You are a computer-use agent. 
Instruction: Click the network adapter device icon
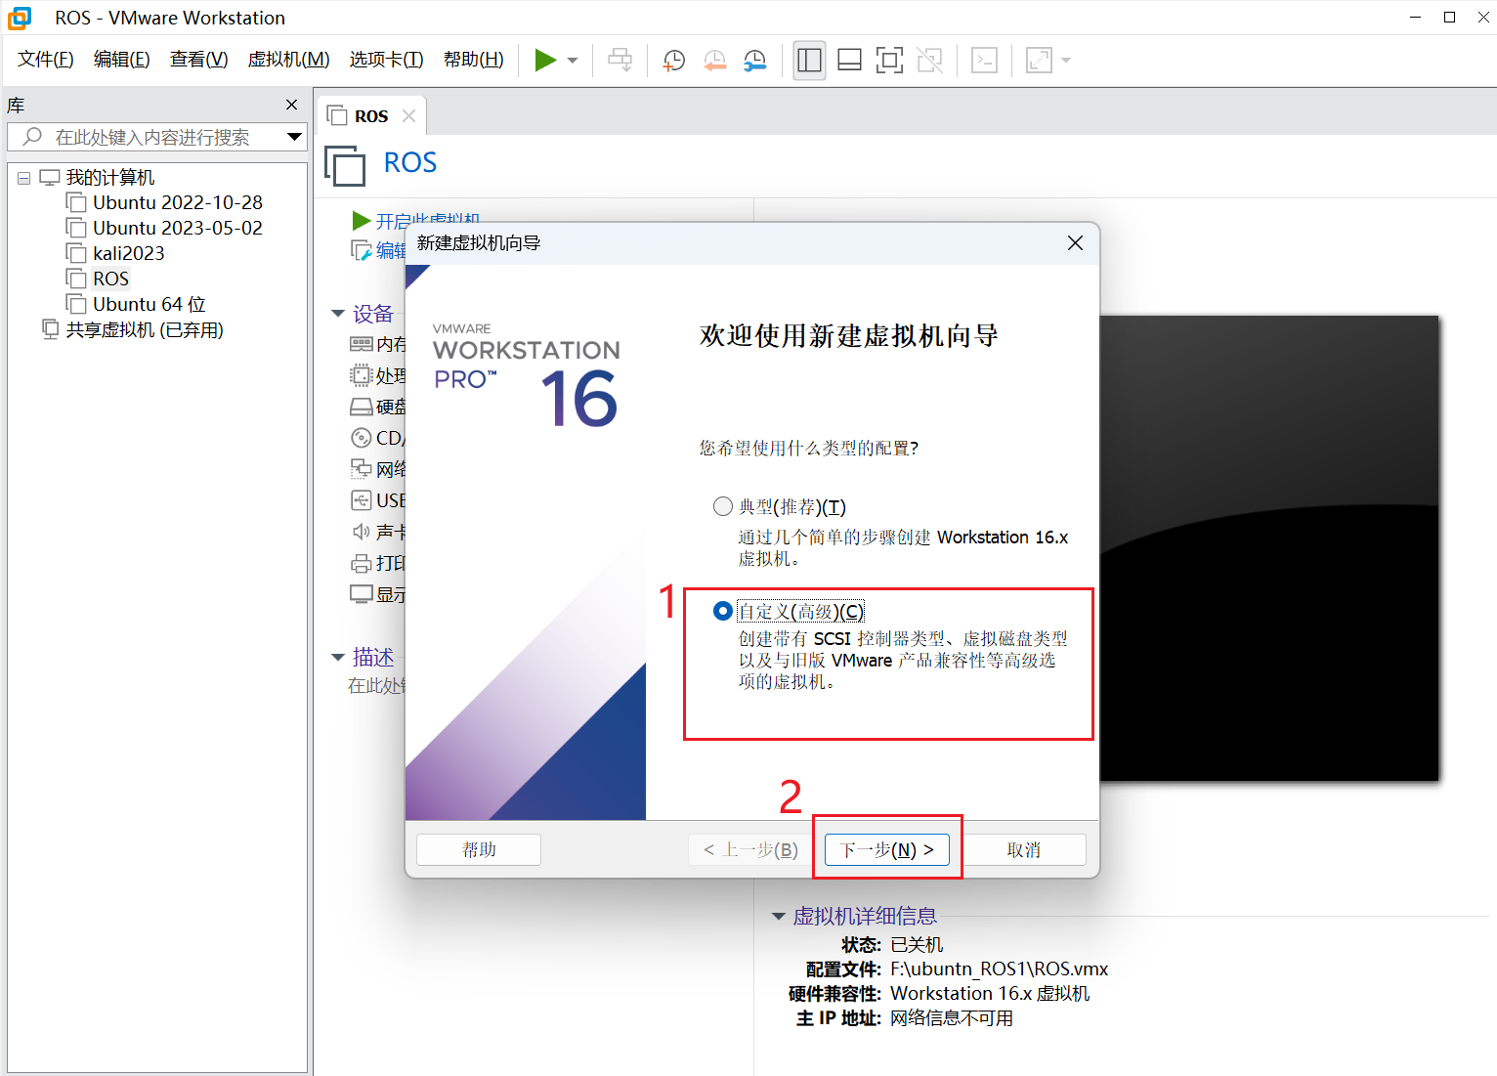(x=361, y=469)
